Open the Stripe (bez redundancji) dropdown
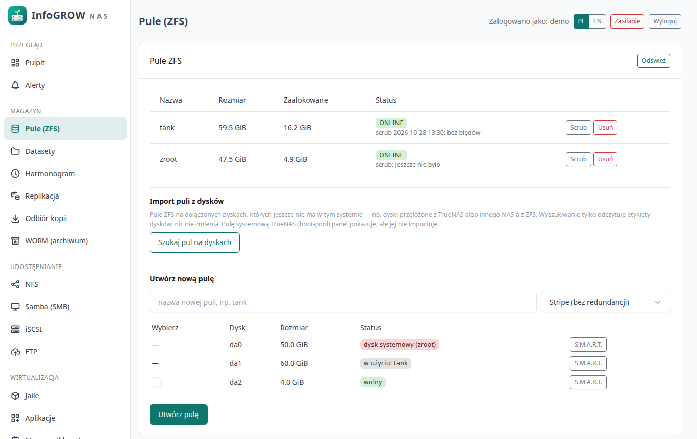The image size is (697, 439). point(606,302)
